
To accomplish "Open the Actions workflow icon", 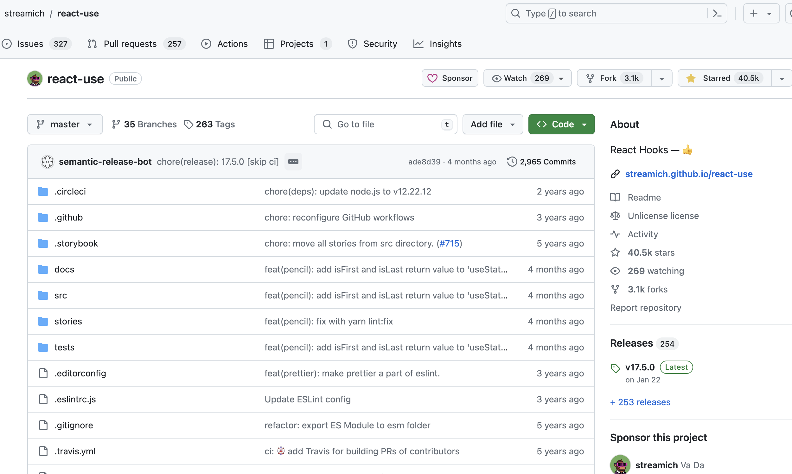I will coord(206,44).
